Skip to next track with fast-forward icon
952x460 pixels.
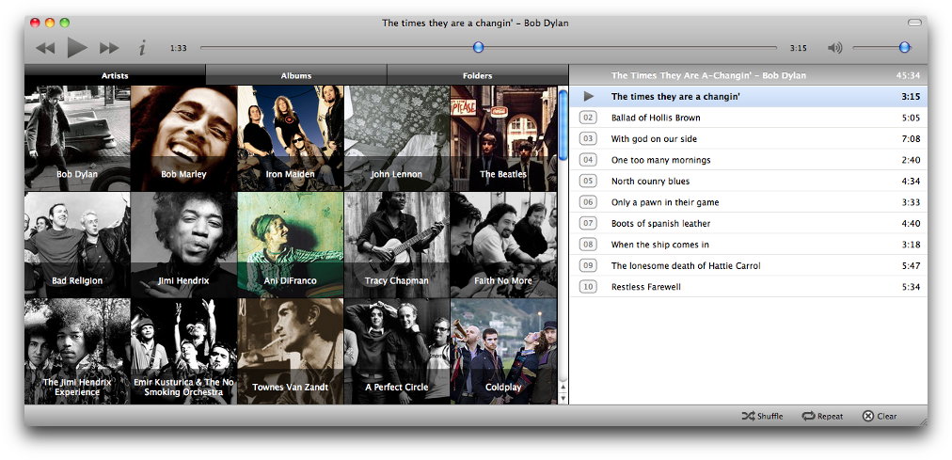pos(109,48)
